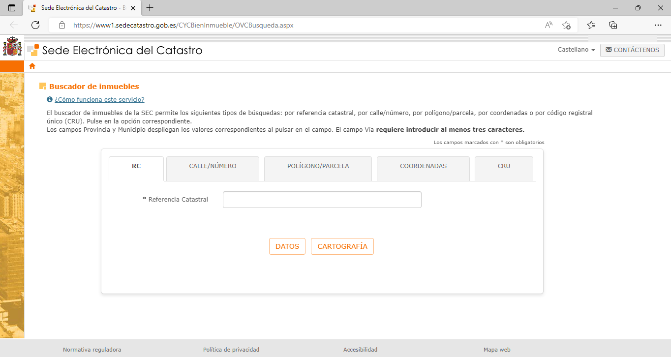Focus the Referencia Catastral input field
The width and height of the screenshot is (671, 357).
click(x=322, y=200)
